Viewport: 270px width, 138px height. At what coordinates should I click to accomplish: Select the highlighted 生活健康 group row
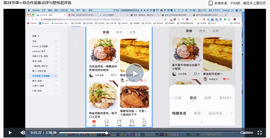coord(44,76)
